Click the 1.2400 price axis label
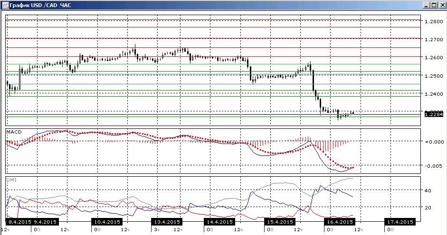This screenshot has width=447, height=235. pos(434,94)
